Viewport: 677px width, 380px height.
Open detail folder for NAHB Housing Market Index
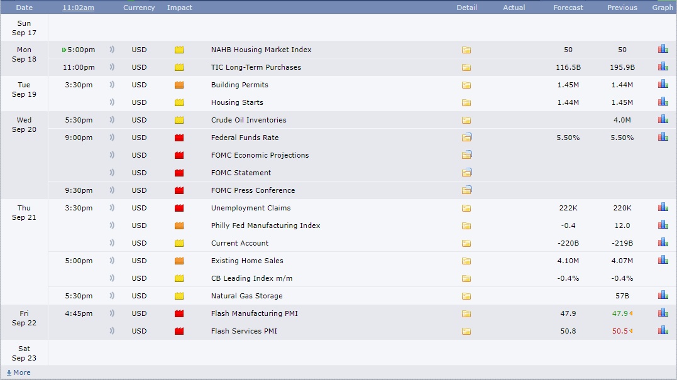466,50
